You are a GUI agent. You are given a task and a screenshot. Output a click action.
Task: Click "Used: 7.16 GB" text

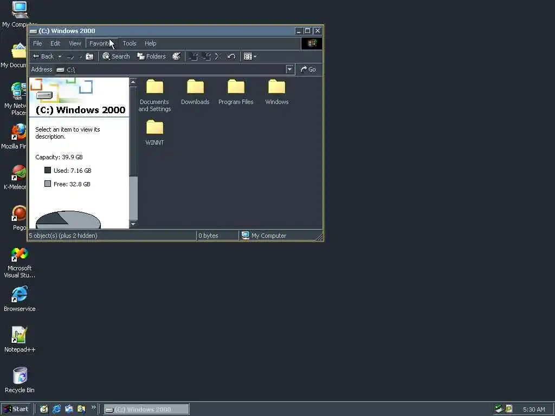73,171
